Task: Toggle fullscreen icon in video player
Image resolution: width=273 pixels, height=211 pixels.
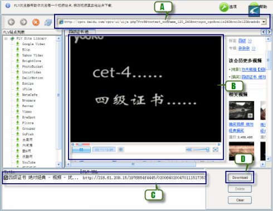Action: [216, 150]
